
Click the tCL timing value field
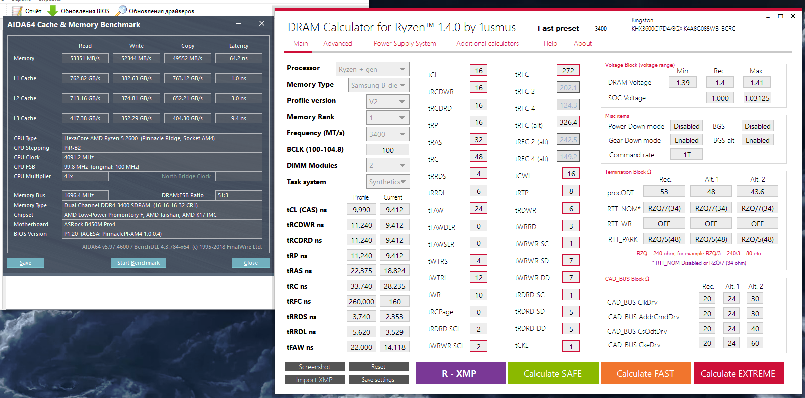pyautogui.click(x=479, y=71)
